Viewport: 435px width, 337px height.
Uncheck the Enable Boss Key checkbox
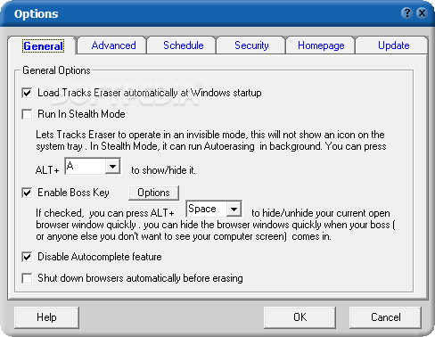27,193
